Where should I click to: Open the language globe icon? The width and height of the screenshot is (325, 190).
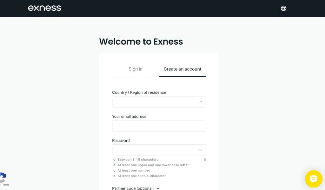pyautogui.click(x=283, y=8)
